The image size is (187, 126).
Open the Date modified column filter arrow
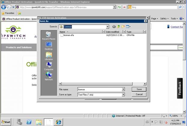coord(124,32)
